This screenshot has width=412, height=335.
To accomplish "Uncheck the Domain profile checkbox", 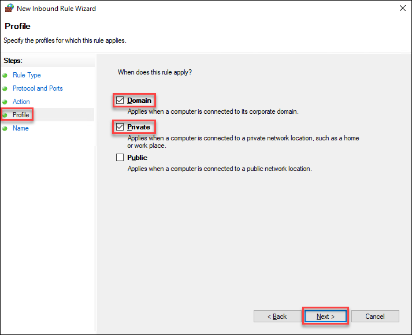I will (x=120, y=100).
